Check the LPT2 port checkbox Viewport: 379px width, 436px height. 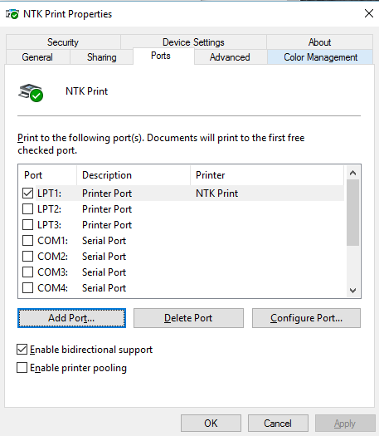pyautogui.click(x=27, y=208)
